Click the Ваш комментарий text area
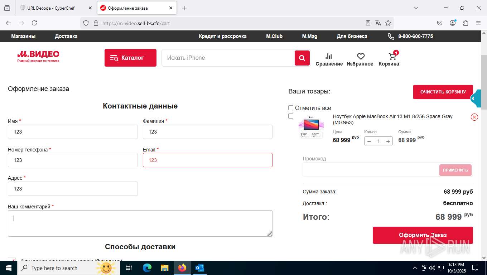 coord(140,223)
